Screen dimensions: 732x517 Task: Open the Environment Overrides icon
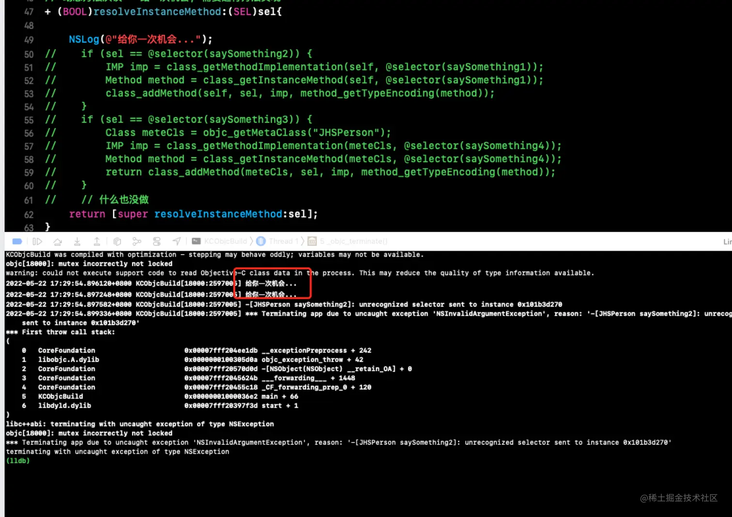pos(157,241)
